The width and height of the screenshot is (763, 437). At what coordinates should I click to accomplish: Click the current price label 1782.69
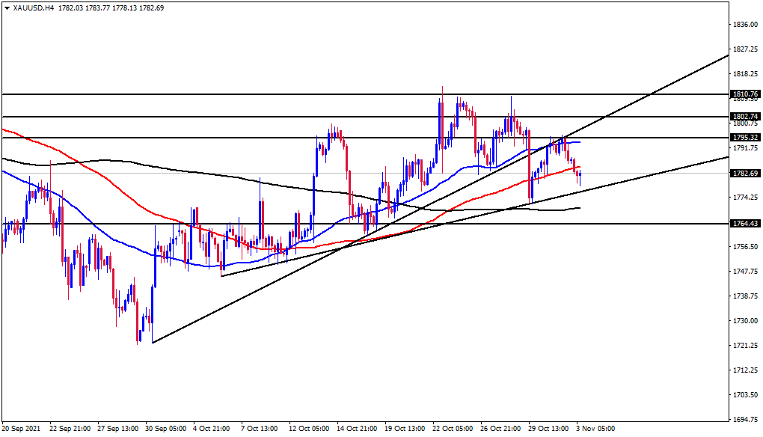pyautogui.click(x=746, y=174)
